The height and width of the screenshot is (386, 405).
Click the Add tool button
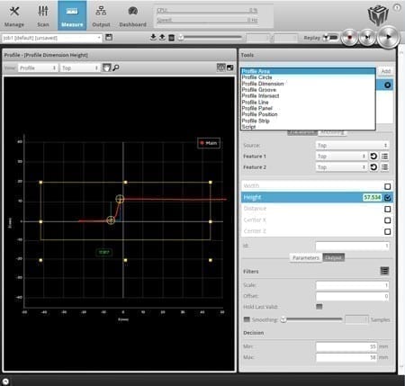[x=385, y=71]
